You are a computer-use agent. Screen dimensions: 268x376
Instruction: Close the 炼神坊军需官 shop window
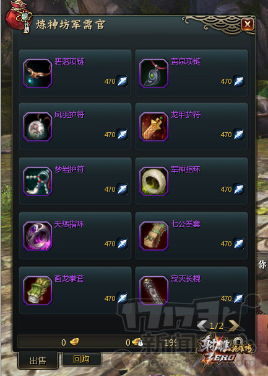point(248,24)
